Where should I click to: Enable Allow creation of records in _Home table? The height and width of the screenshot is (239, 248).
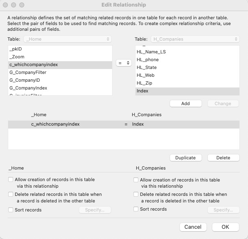coord(11,179)
